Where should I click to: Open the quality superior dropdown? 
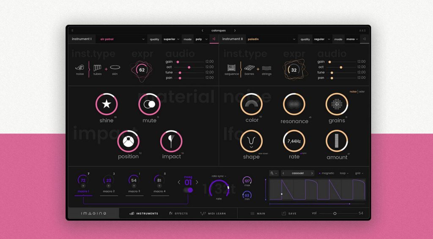point(172,39)
